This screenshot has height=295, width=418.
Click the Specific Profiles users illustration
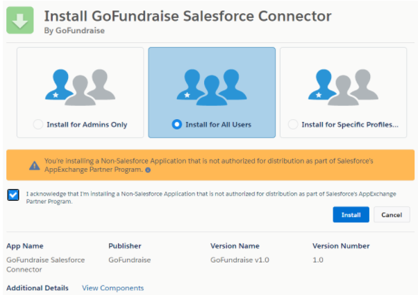(343, 87)
